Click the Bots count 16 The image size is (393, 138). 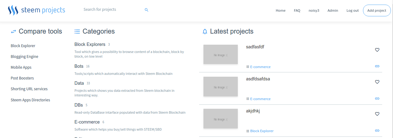click(88, 67)
